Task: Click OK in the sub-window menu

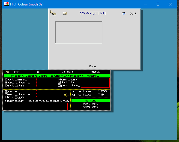Action: point(39,72)
